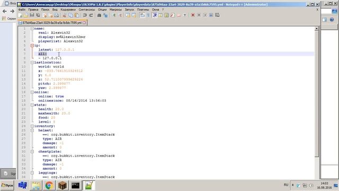This screenshot has height=191, width=339.
Task: Open the Плагины menu
Action: tap(143, 10)
